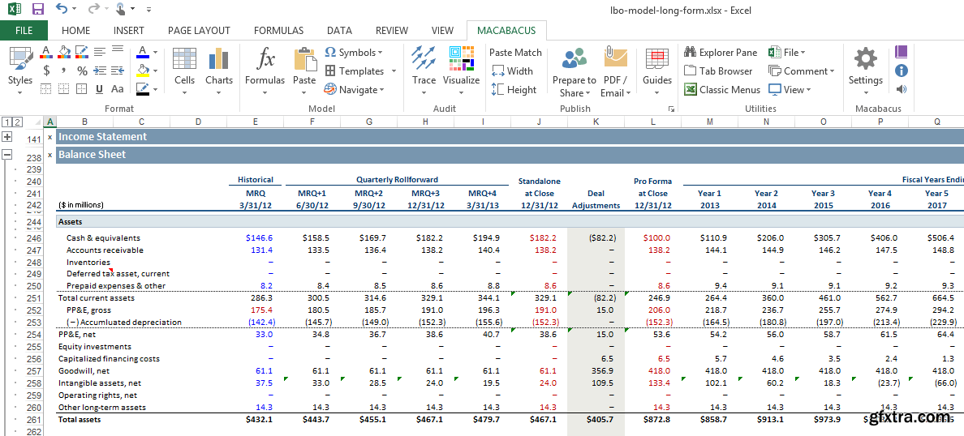Viewport: 964px width, 436px height.
Task: Toggle underline formatting with U button
Action: (x=99, y=89)
